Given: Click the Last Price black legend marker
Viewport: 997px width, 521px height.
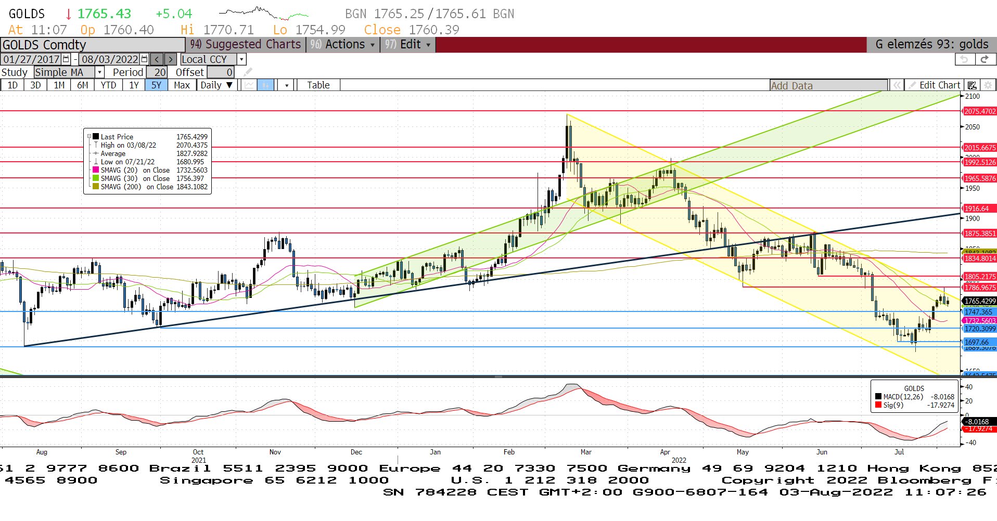Looking at the screenshot, I should 96,137.
